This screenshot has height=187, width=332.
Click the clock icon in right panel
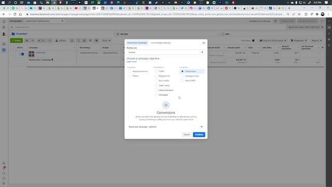click(329, 39)
